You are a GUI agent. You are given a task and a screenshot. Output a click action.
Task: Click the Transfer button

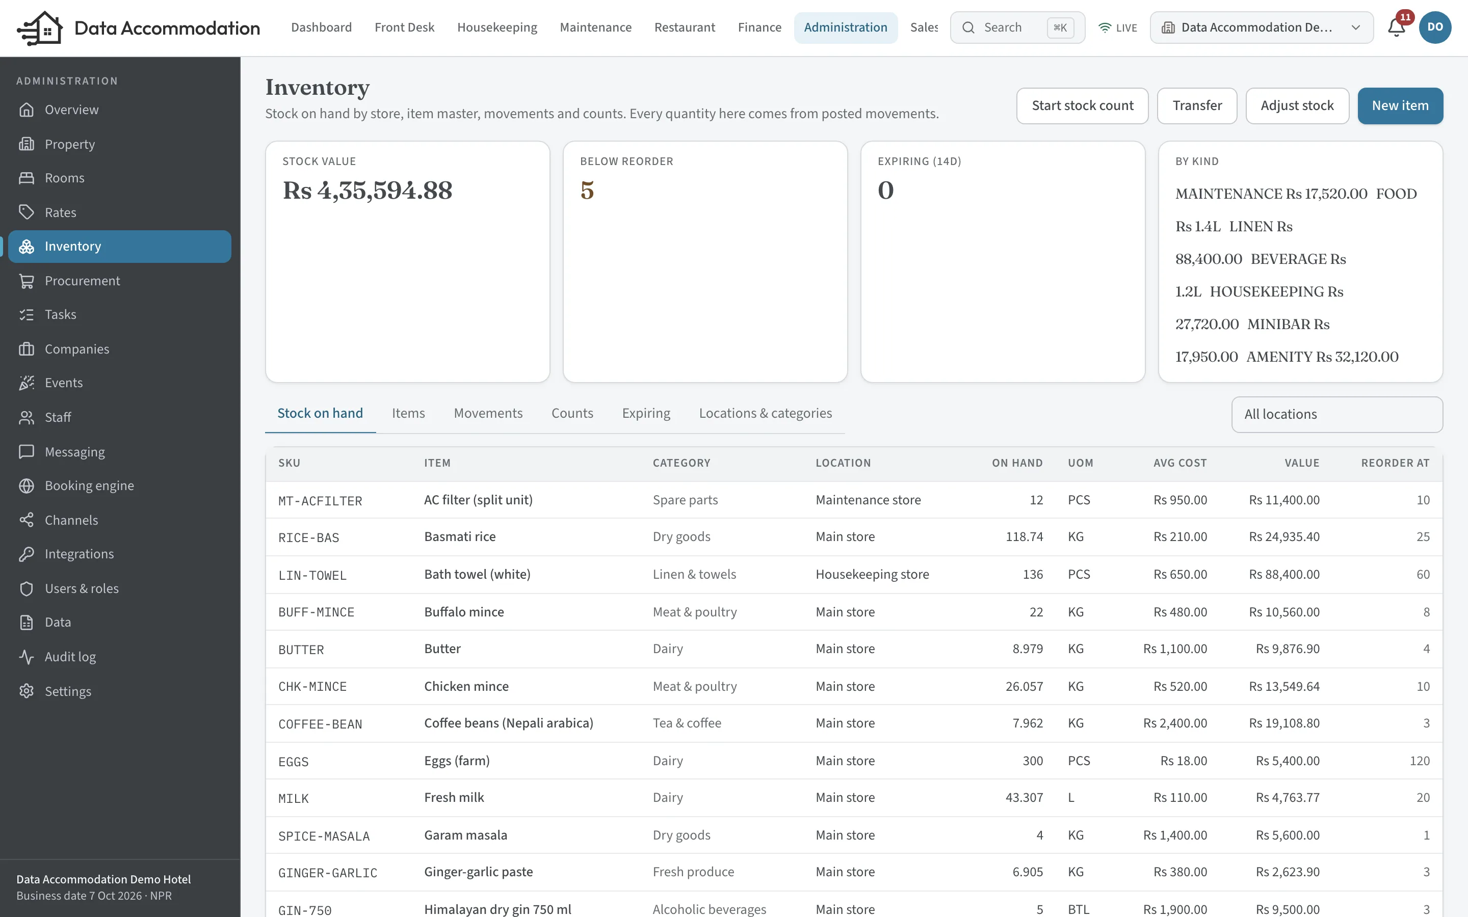tap(1197, 105)
